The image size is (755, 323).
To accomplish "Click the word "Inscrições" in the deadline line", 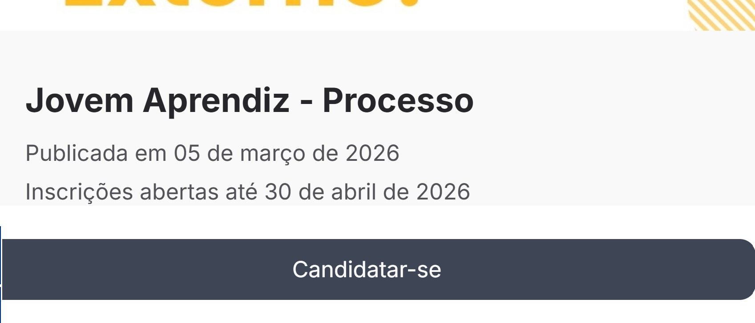I will (79, 192).
